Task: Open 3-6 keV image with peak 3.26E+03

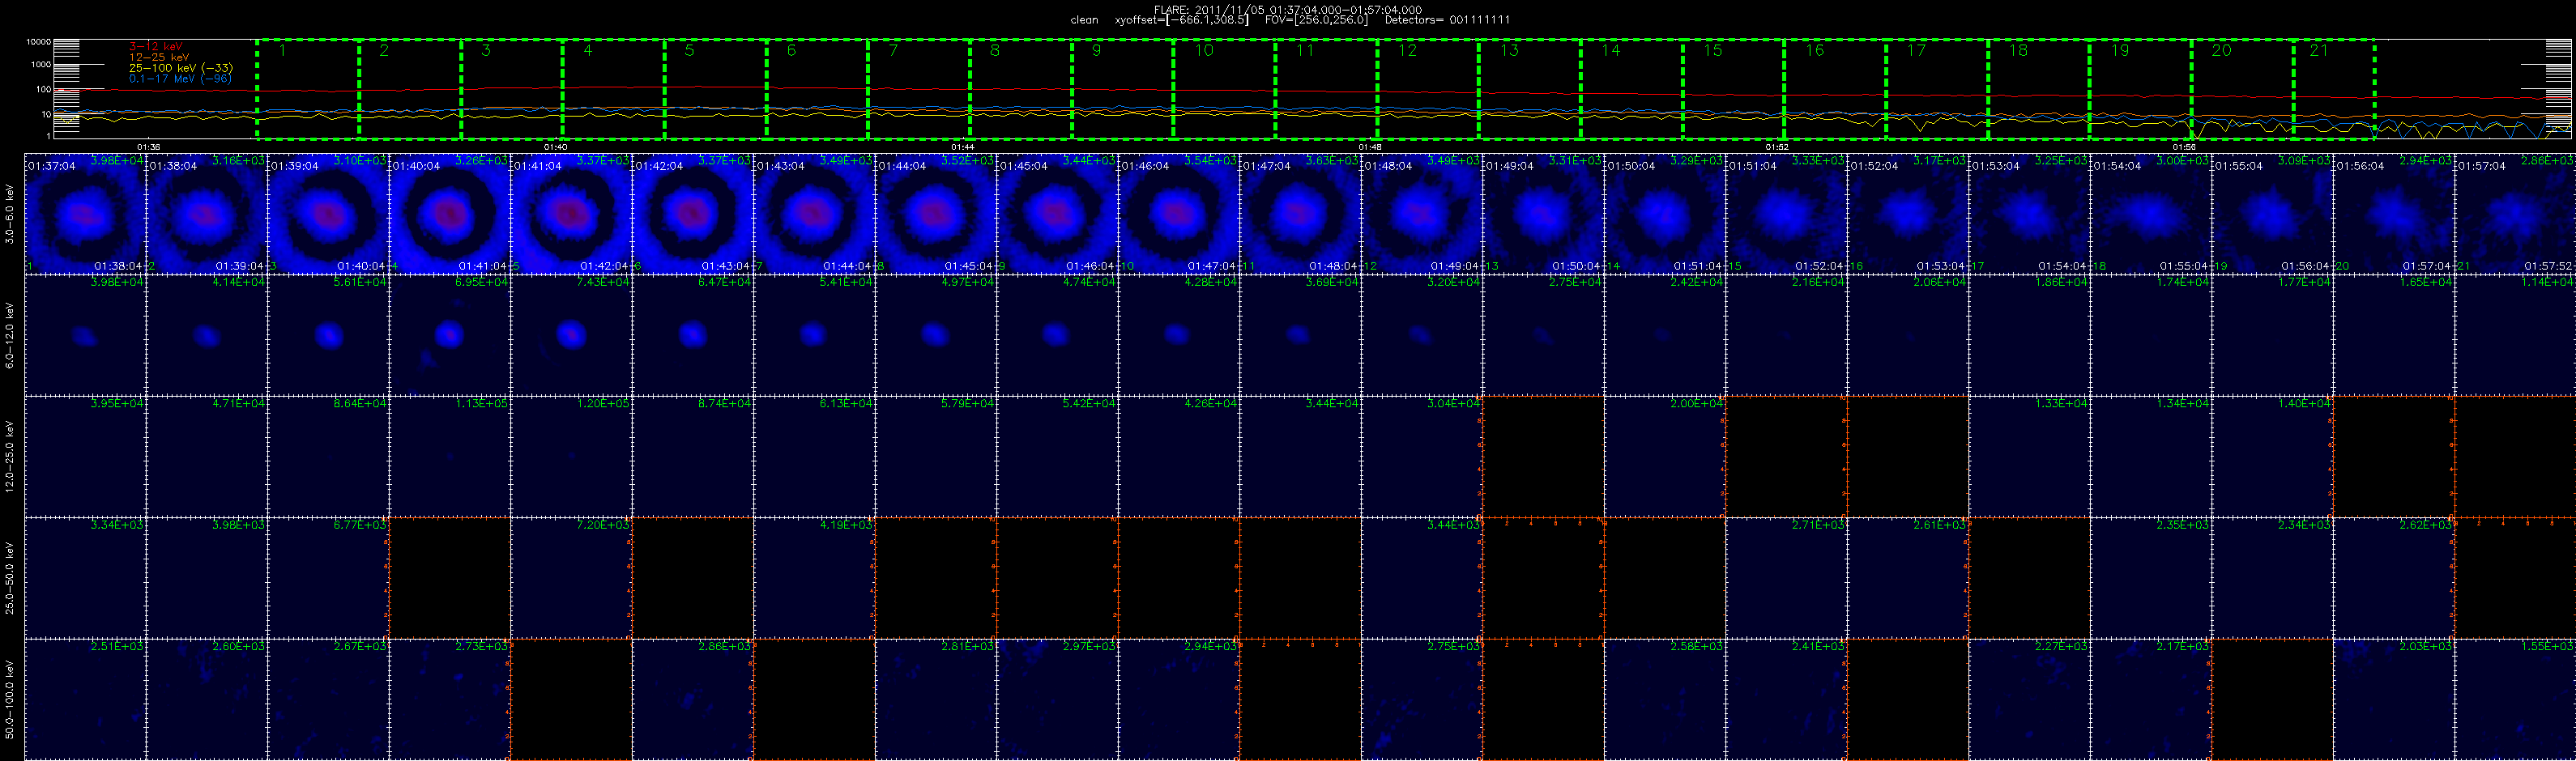Action: [x=449, y=213]
